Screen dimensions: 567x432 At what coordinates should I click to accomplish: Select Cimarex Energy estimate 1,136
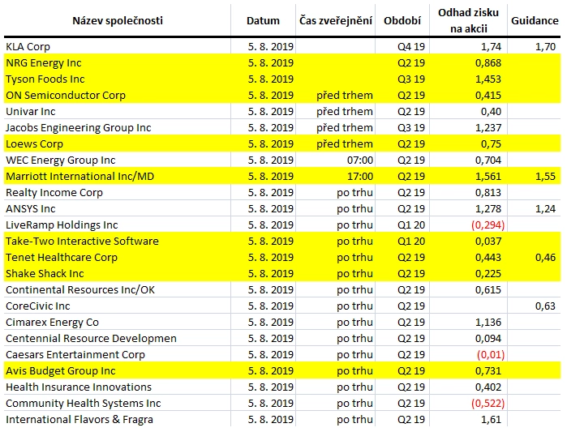point(488,323)
